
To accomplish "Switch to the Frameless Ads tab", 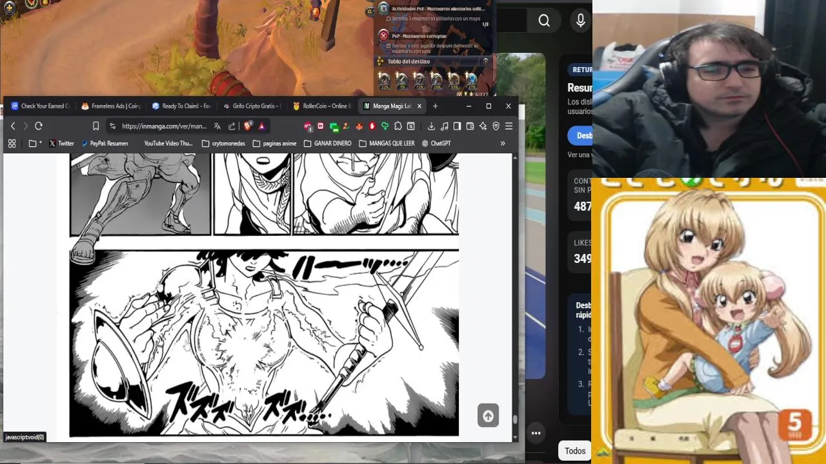I will [x=110, y=106].
